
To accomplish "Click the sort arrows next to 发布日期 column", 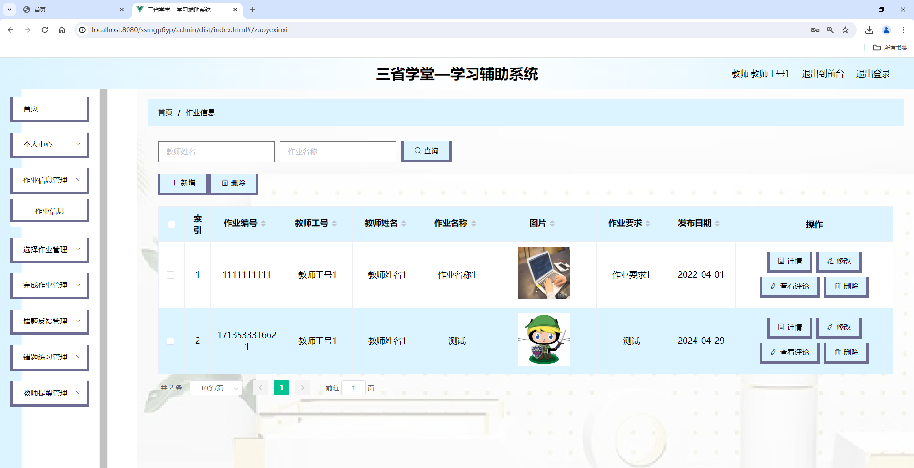I will [x=718, y=223].
